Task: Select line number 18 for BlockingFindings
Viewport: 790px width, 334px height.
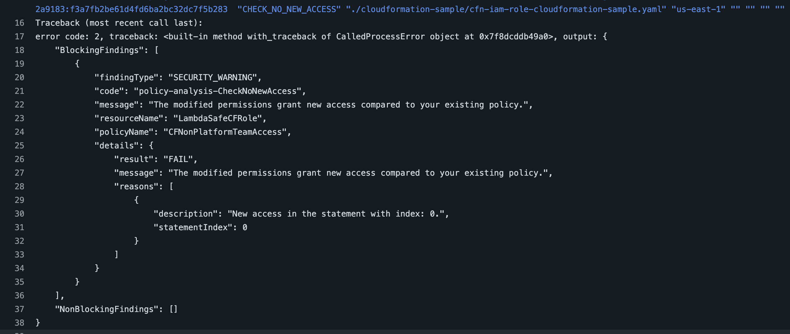Action: click(19, 50)
